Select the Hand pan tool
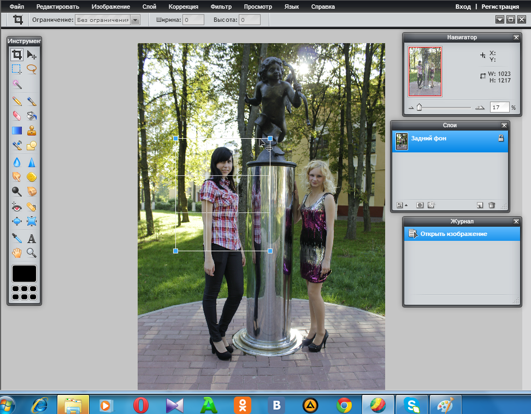 [x=16, y=253]
